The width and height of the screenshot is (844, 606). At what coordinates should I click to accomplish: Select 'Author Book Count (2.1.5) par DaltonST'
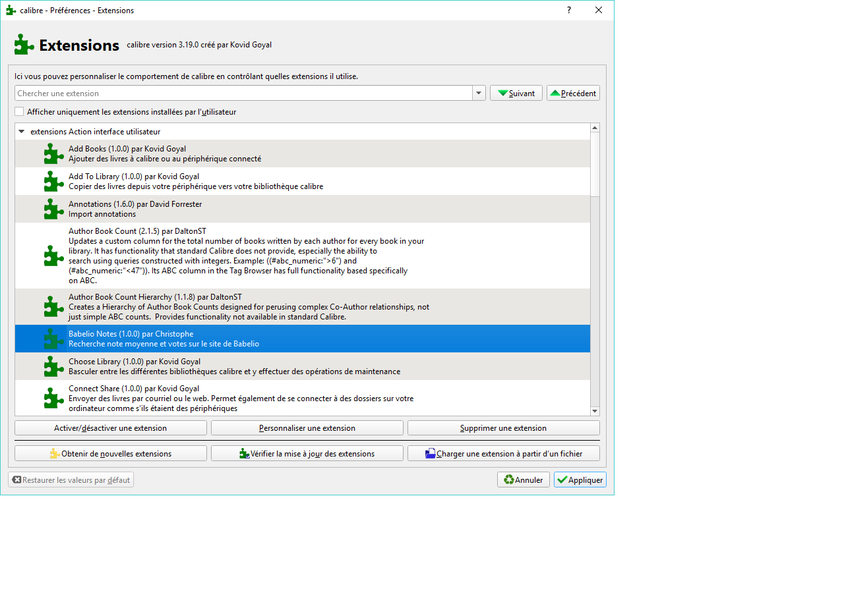(x=303, y=256)
